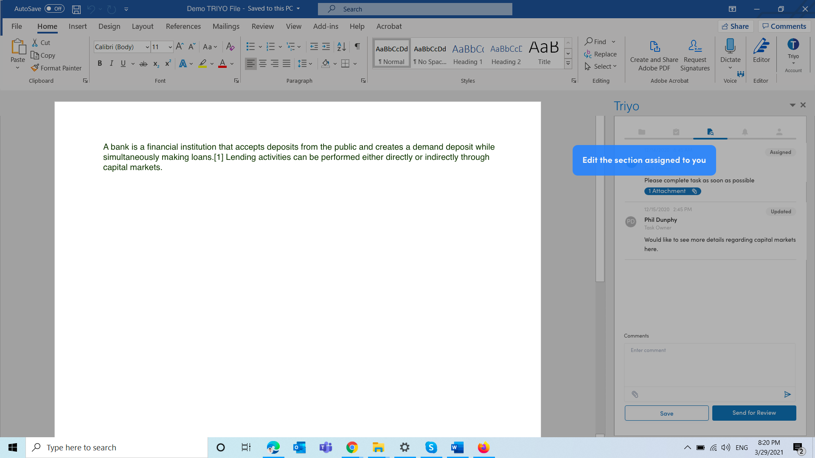Apply superscript formatting
This screenshot has height=458, width=815.
click(x=168, y=64)
